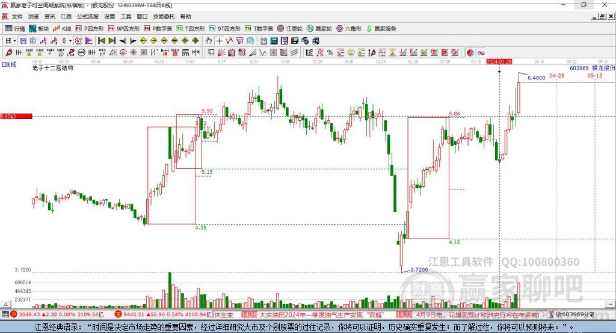Select the hand pan tool

coord(209,41)
